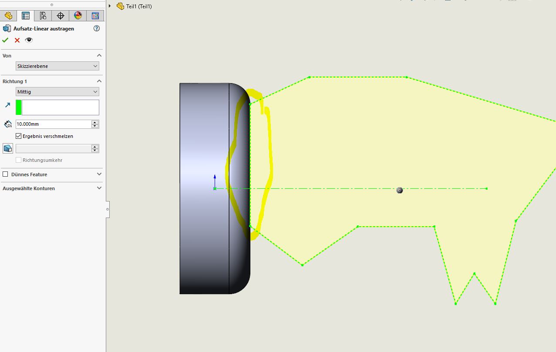Image resolution: width=556 pixels, height=352 pixels.
Task: Uncheck Ergebnis verschmelzen
Action: (18, 136)
